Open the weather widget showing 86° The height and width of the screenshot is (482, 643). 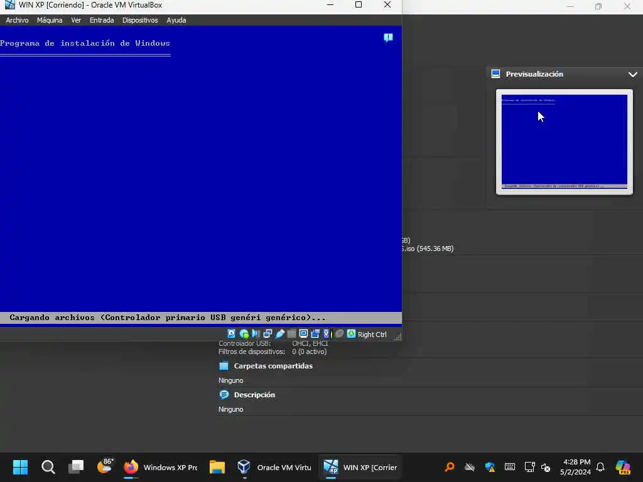click(x=105, y=466)
